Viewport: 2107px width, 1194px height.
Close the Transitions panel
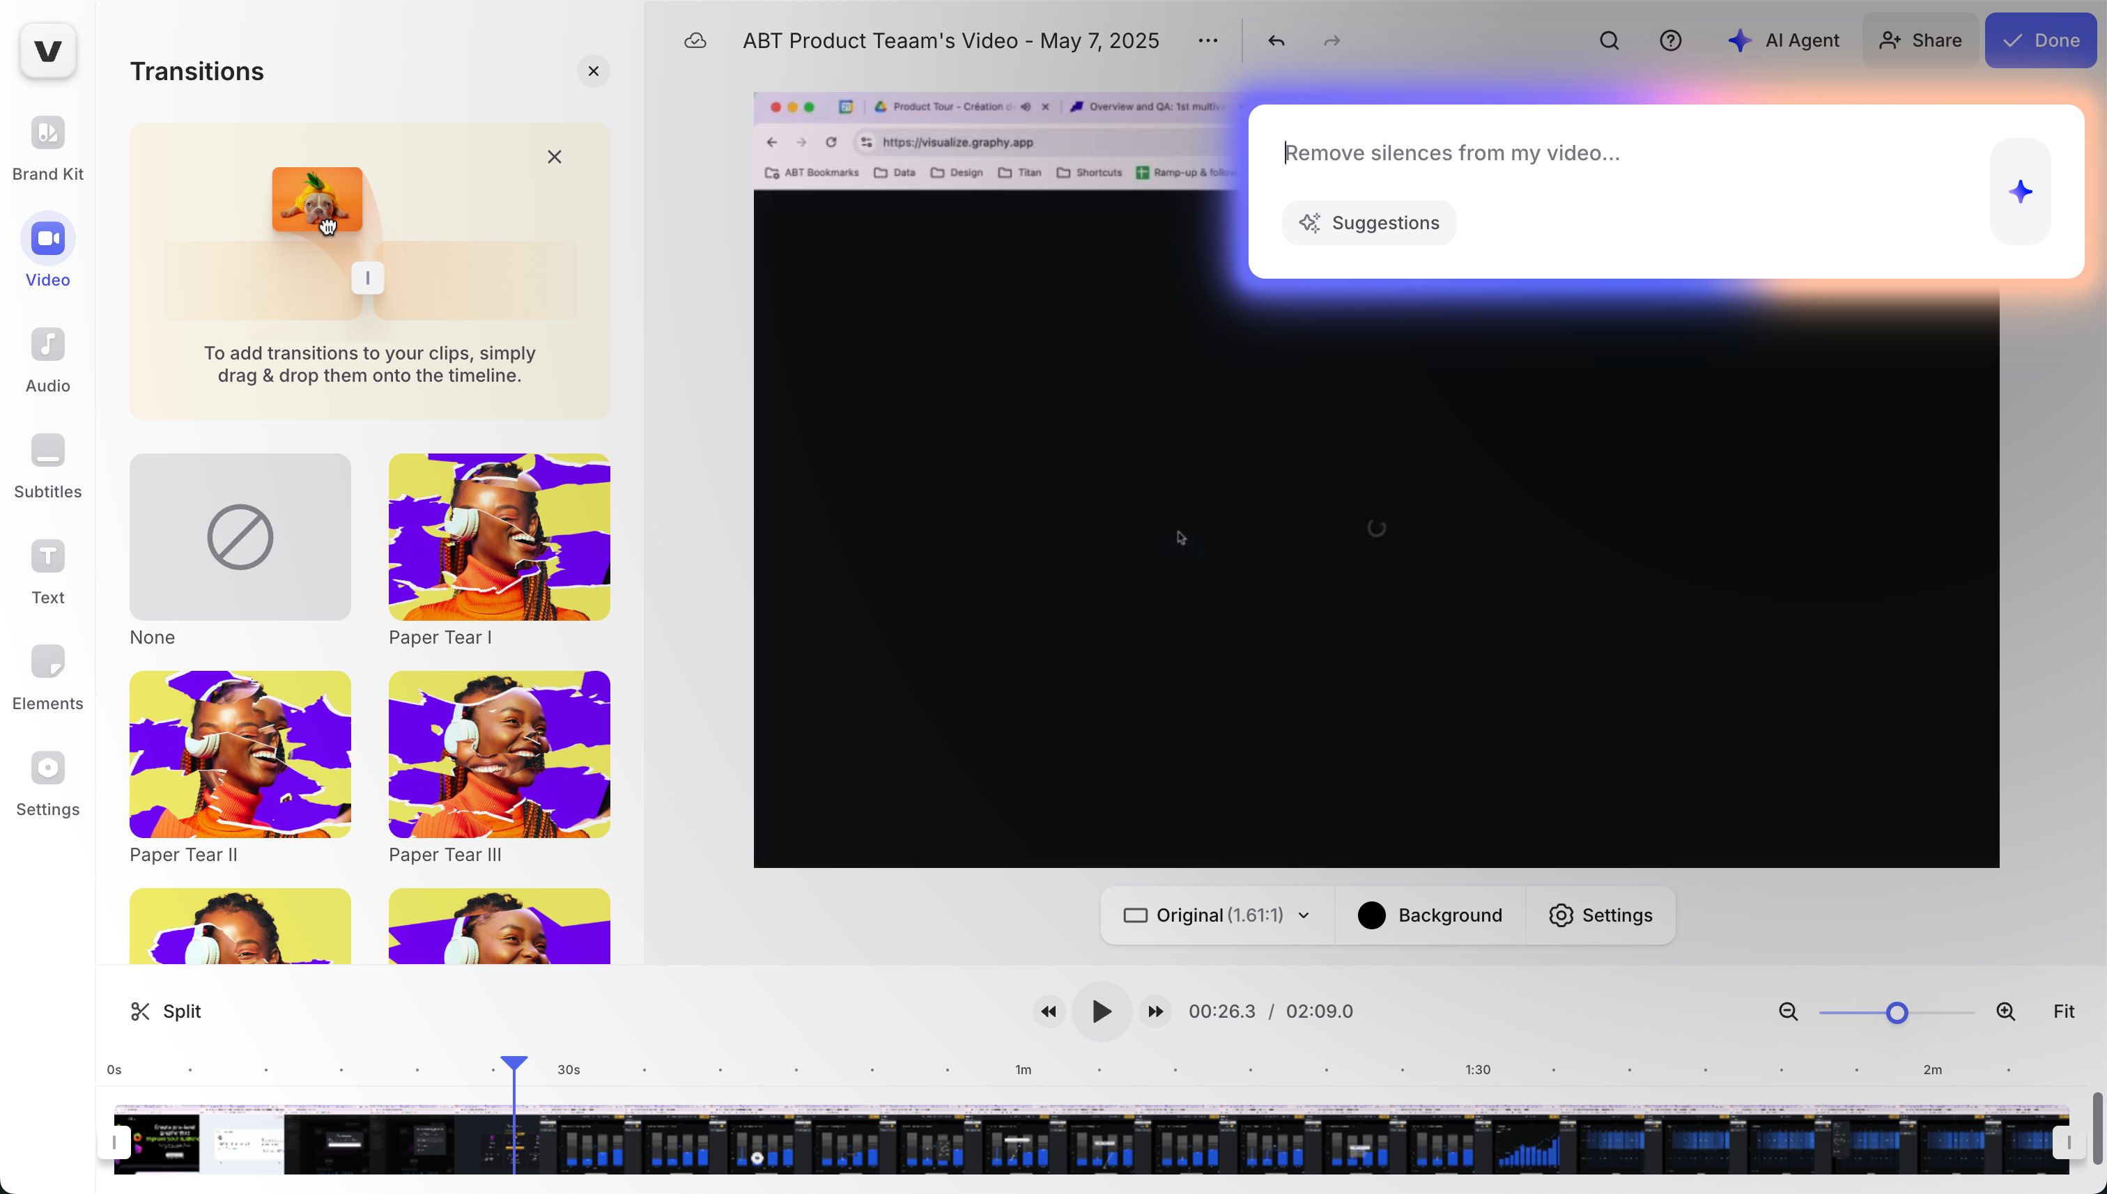(x=593, y=71)
